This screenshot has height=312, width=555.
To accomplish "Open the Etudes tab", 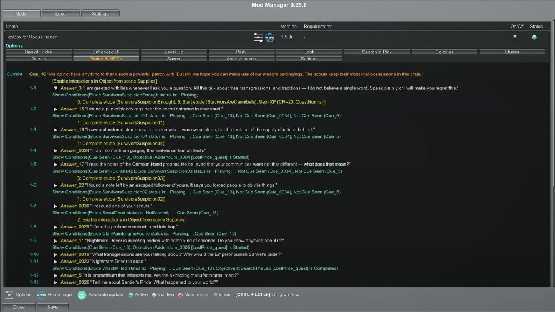I will coord(512,52).
